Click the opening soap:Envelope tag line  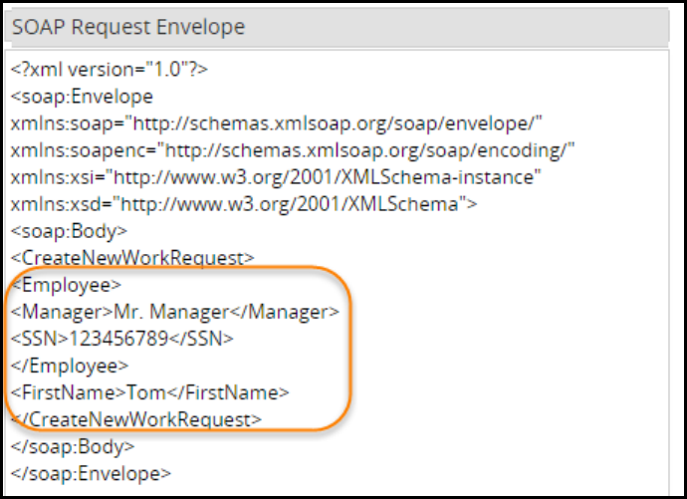[83, 98]
